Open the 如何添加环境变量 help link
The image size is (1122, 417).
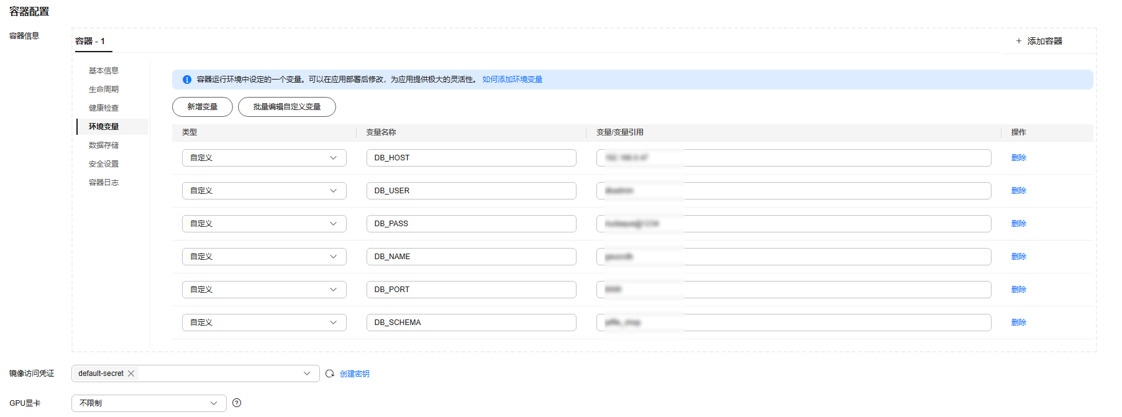tap(513, 80)
